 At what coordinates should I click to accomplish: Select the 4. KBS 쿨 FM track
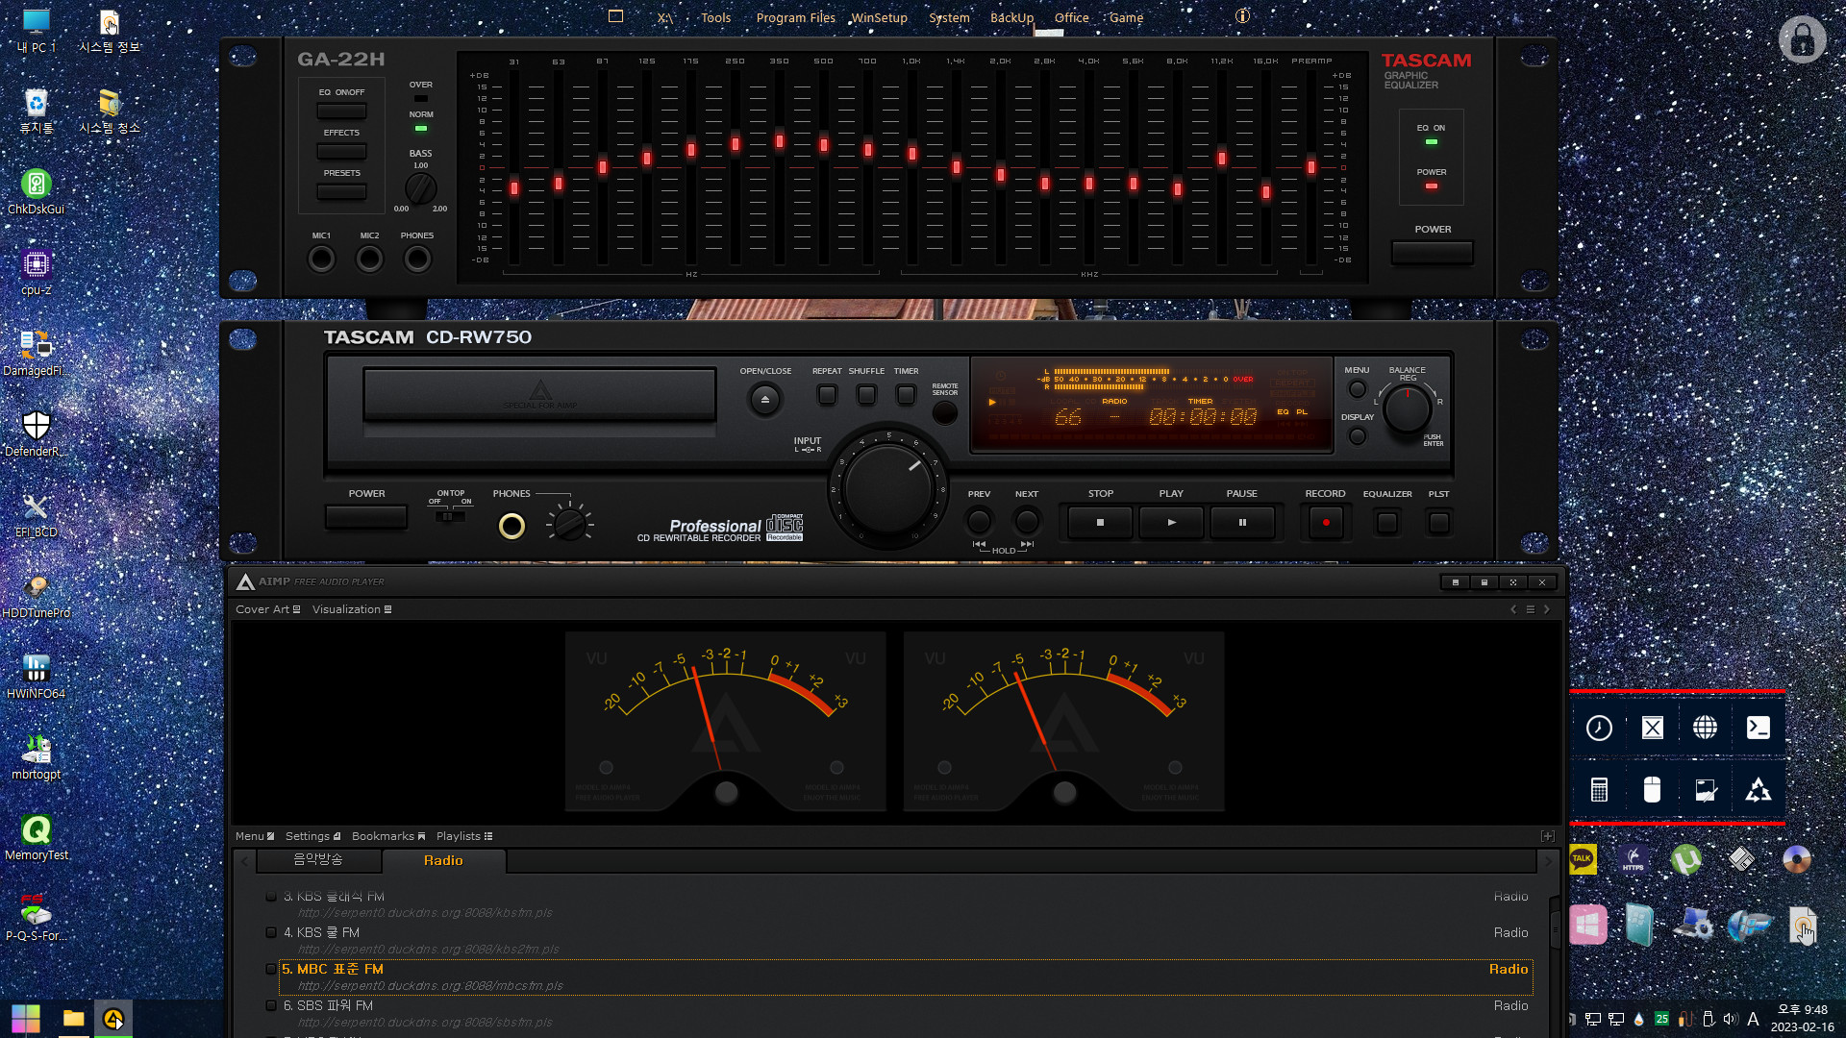(906, 941)
